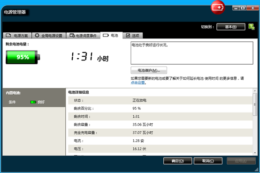Click the 剩余百分比 95 % row

pos(160,109)
